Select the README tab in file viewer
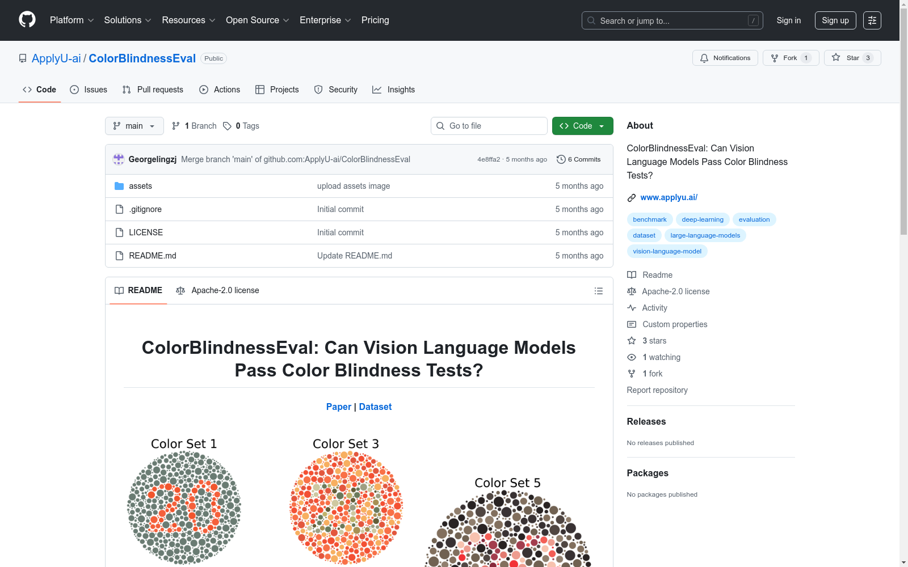908x567 pixels. [x=138, y=290]
